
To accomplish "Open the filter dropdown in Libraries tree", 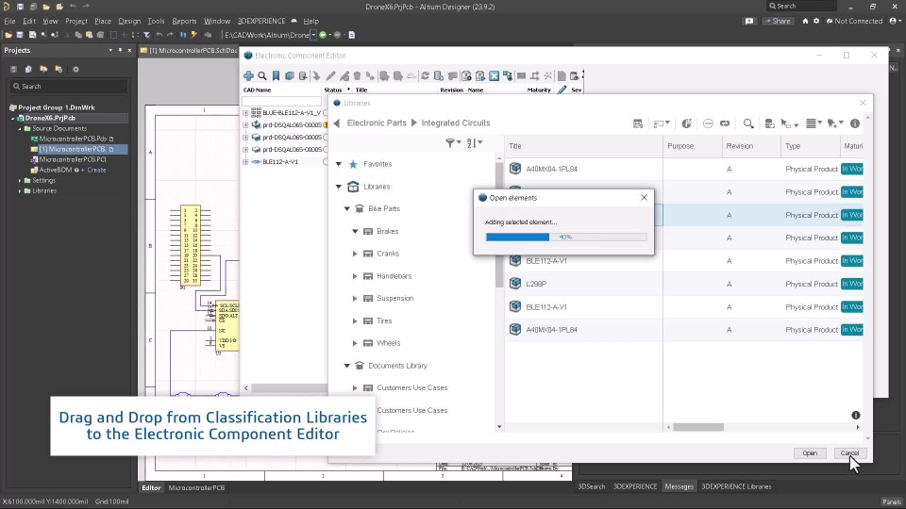I will tap(453, 142).
